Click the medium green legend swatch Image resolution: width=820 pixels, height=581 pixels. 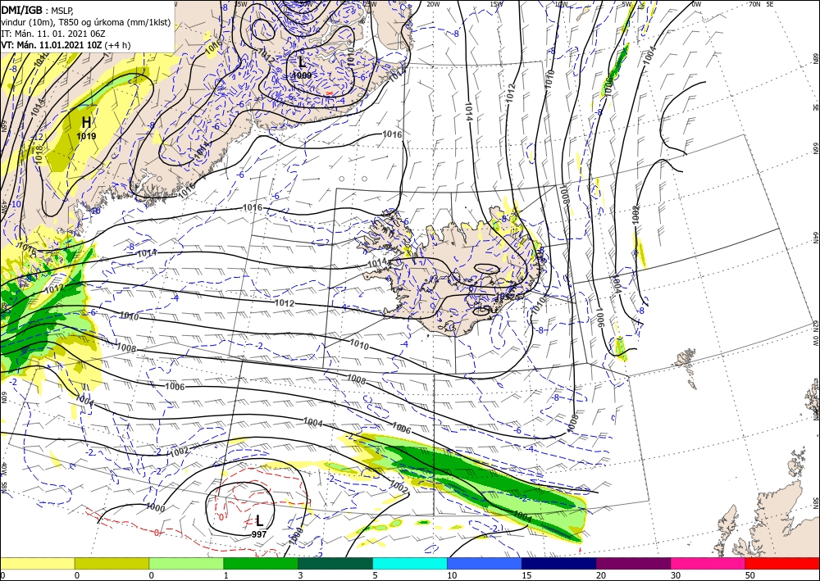click(x=261, y=563)
